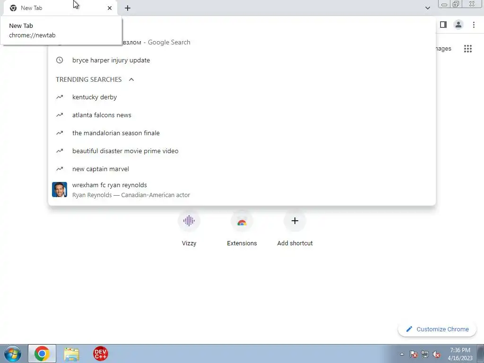Screen dimensions: 484x363
Task: Click the muted volume tray icon
Action: click(436, 354)
